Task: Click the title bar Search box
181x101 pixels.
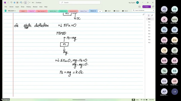Action: tap(80, 2)
